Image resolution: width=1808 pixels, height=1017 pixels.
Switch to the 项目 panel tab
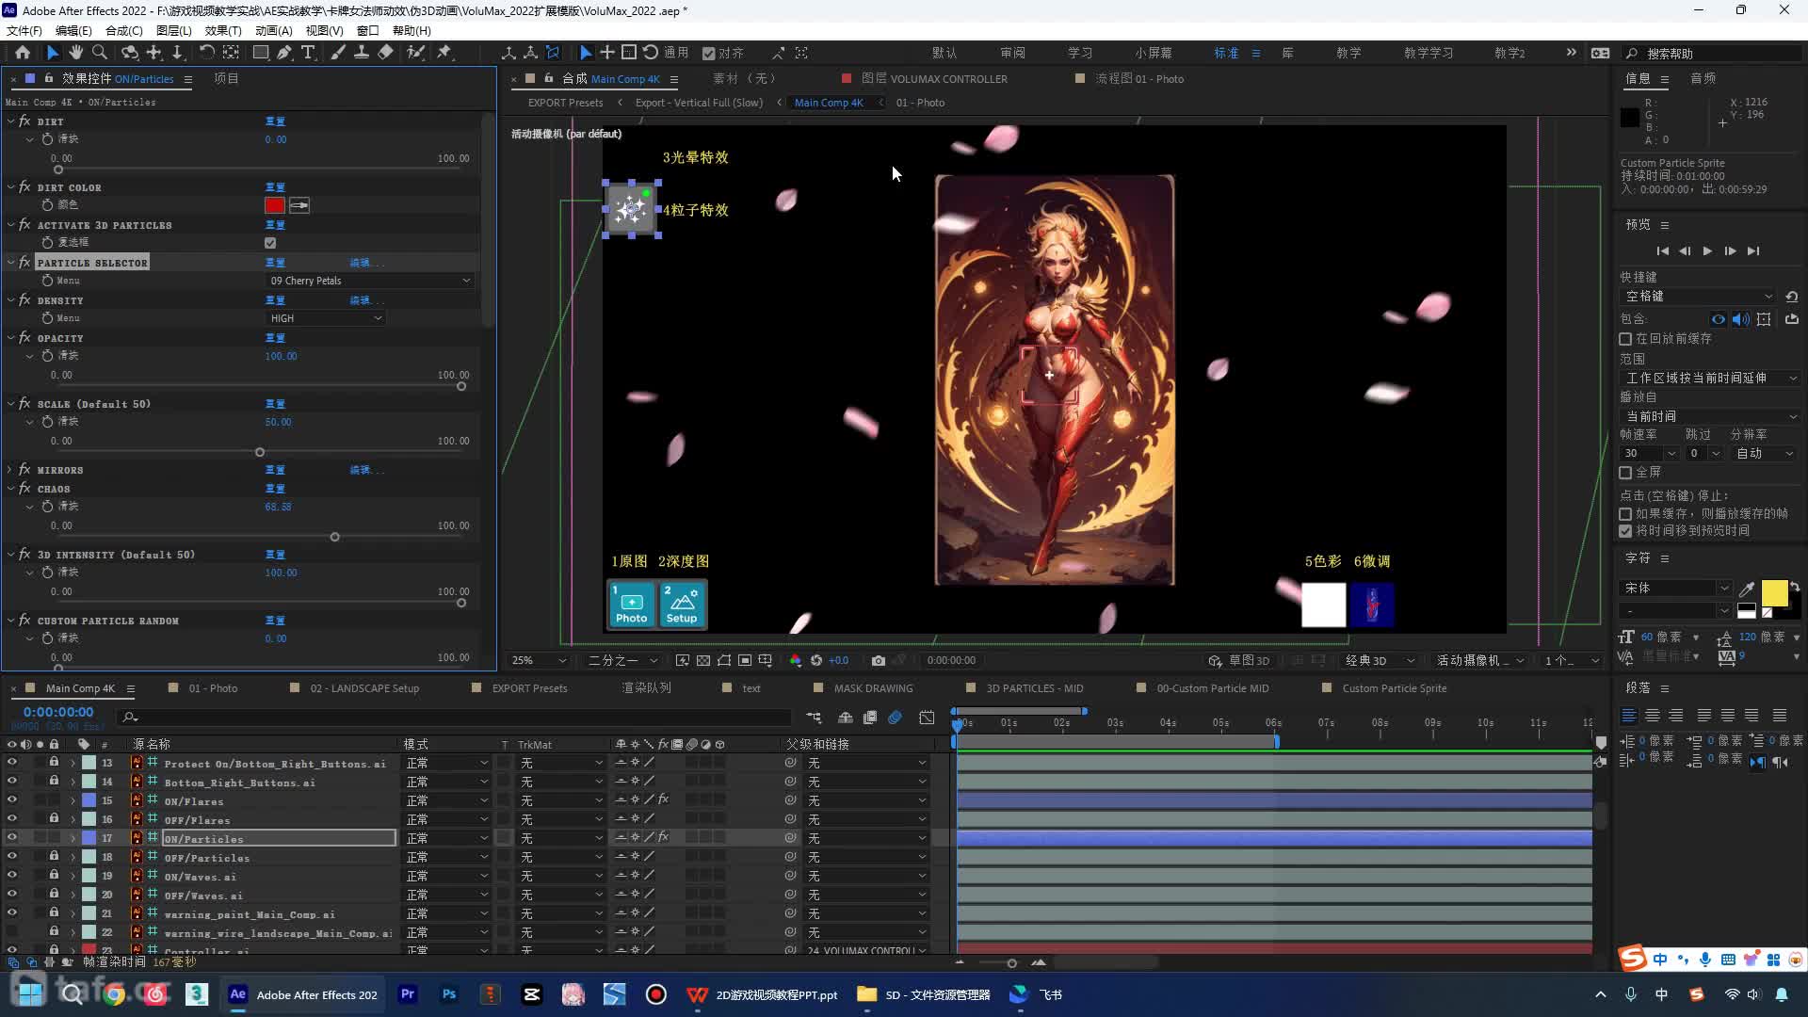coord(226,78)
